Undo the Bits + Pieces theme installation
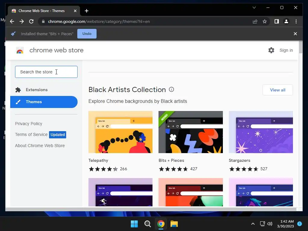The height and width of the screenshot is (231, 308). [87, 34]
